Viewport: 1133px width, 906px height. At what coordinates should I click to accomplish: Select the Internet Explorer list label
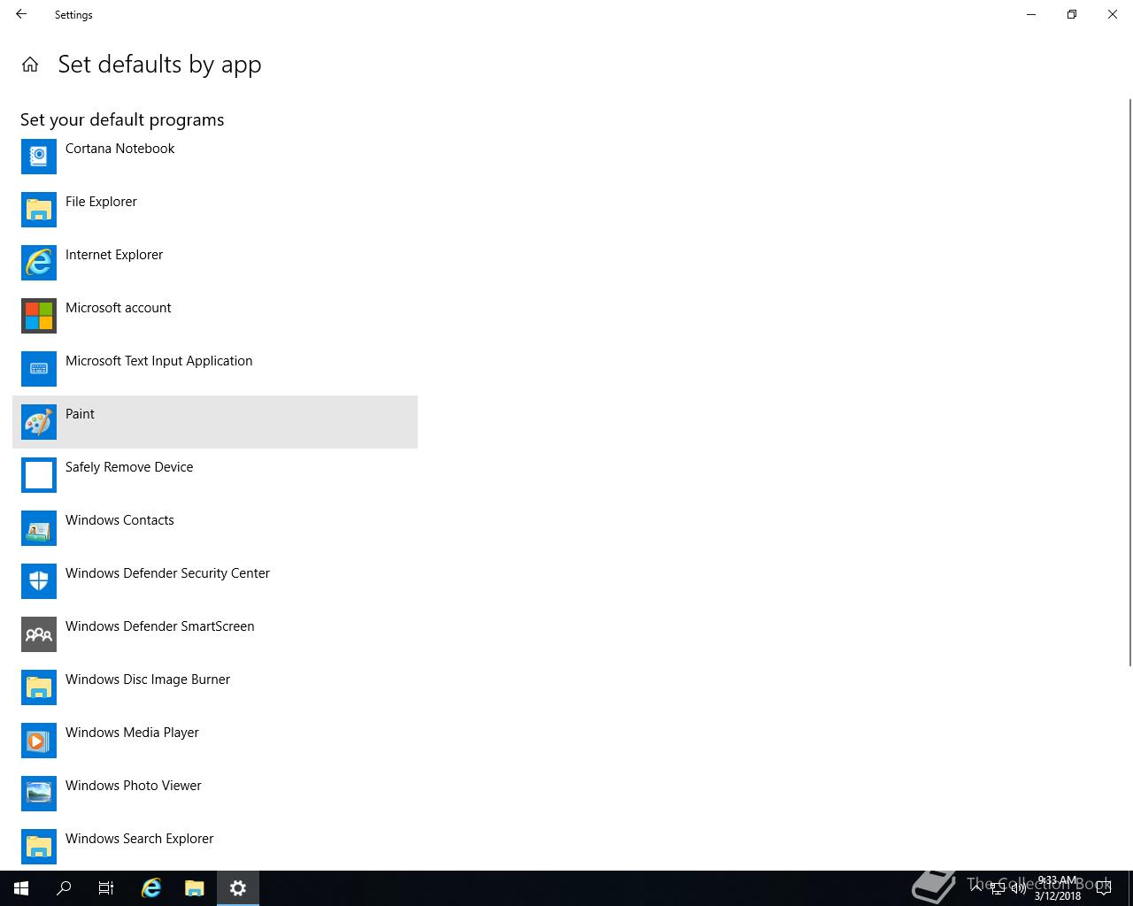[x=114, y=255]
